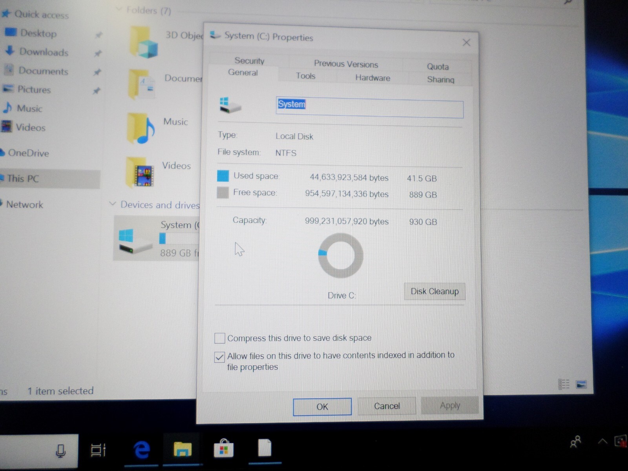Viewport: 628px width, 471px height.
Task: Click the Disk Cleanup button
Action: click(434, 291)
